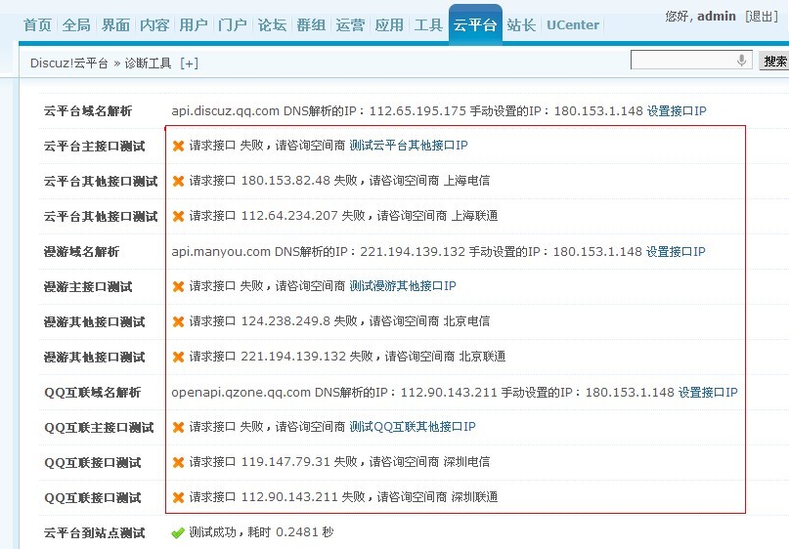Open the 全局 navigation tab
The height and width of the screenshot is (549, 789).
pos(76,25)
